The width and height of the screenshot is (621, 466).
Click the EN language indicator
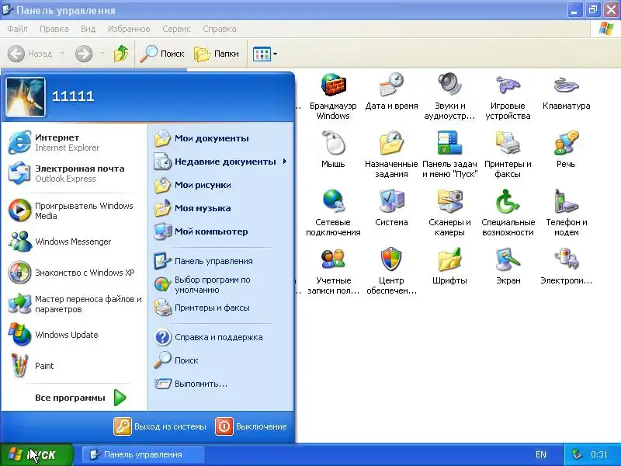pos(540,454)
